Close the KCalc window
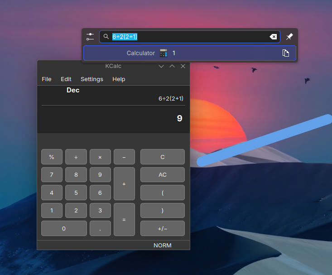This screenshot has height=275, width=332. pos(183,66)
